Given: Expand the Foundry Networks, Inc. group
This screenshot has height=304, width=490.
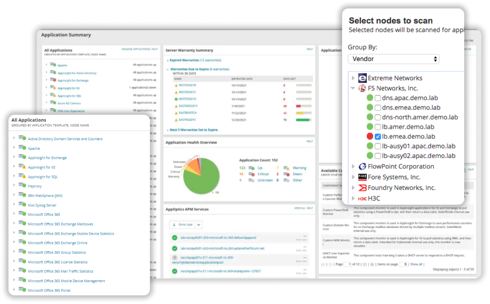Looking at the screenshot, I should [x=353, y=188].
